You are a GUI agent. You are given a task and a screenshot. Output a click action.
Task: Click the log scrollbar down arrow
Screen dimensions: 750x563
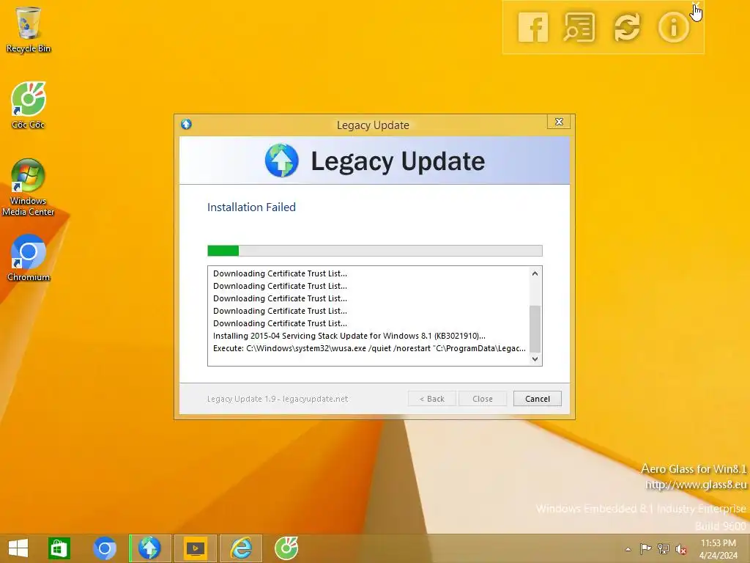point(535,358)
